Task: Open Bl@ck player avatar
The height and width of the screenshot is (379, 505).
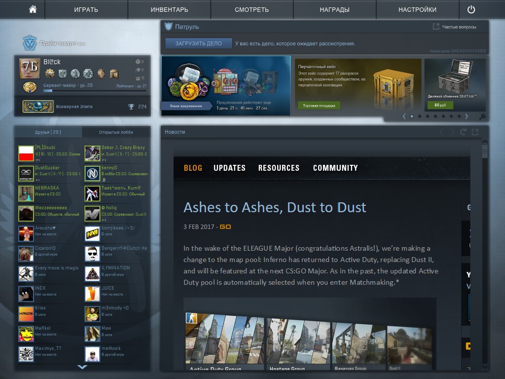Action: click(x=30, y=68)
